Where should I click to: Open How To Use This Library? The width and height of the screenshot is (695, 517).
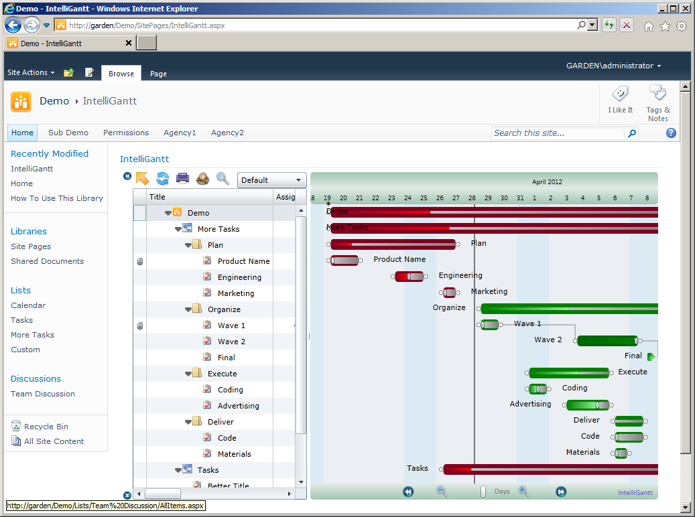(x=57, y=198)
